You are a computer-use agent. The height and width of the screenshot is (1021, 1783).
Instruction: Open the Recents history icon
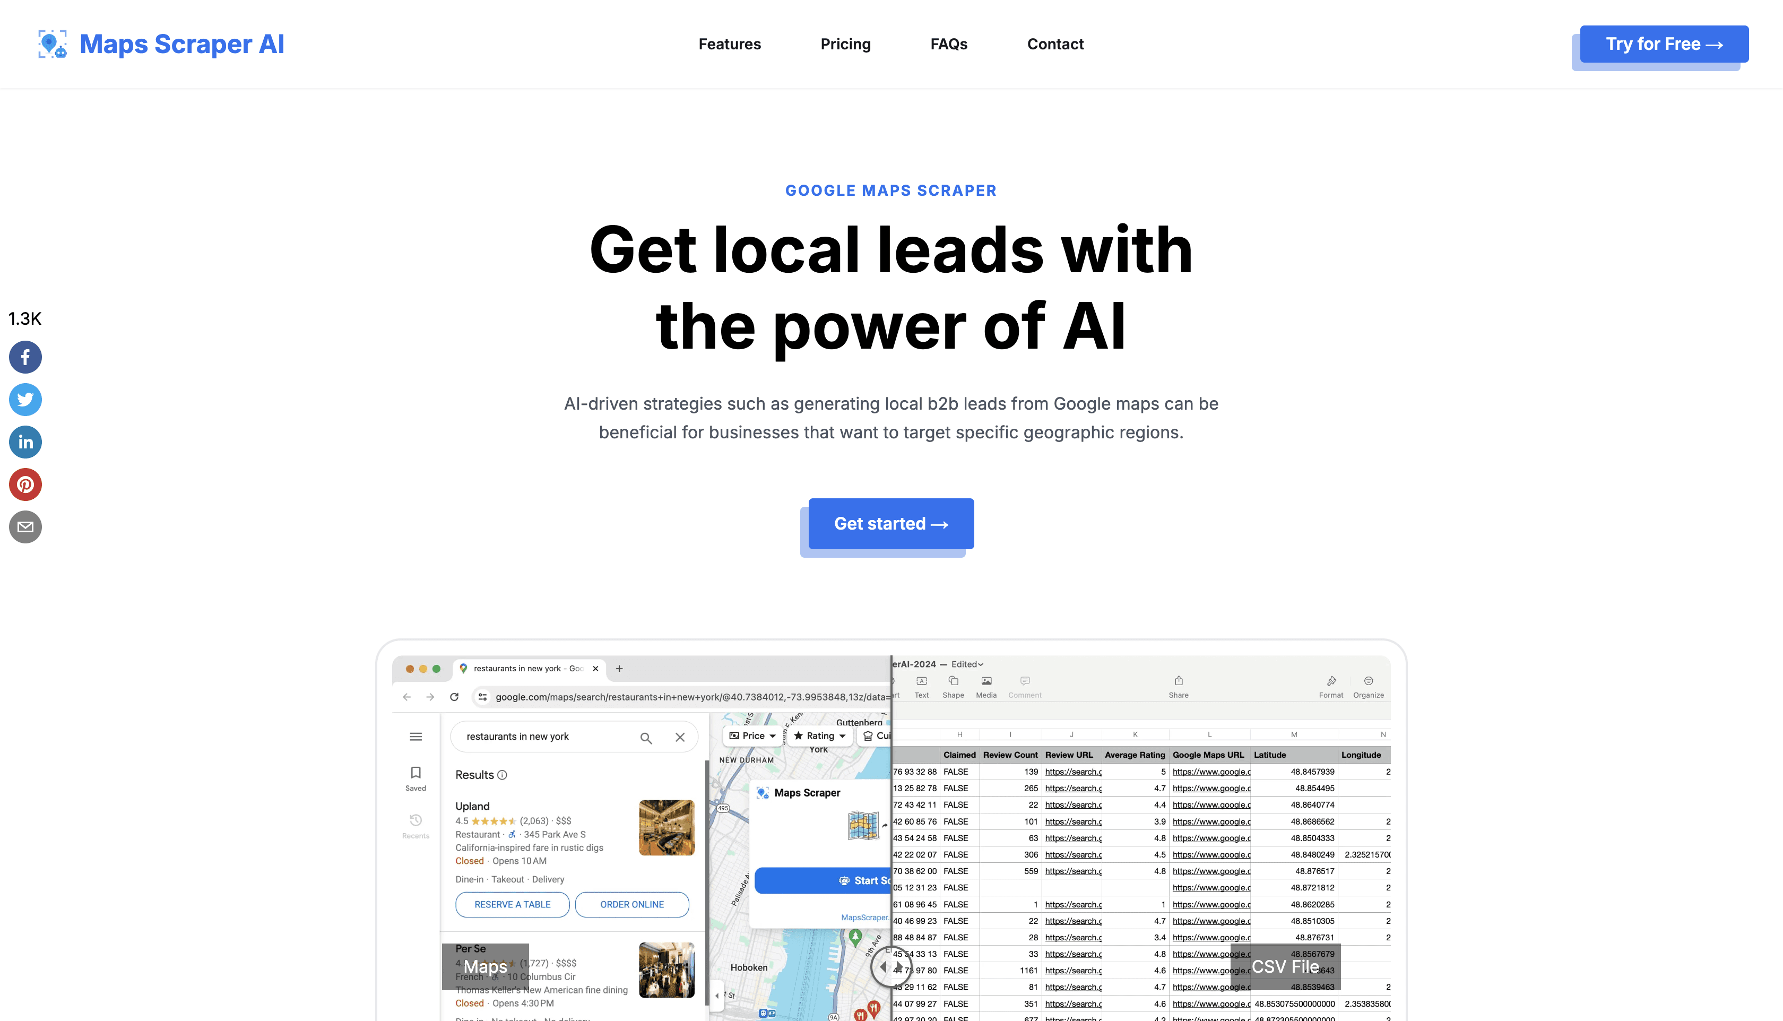tap(416, 826)
